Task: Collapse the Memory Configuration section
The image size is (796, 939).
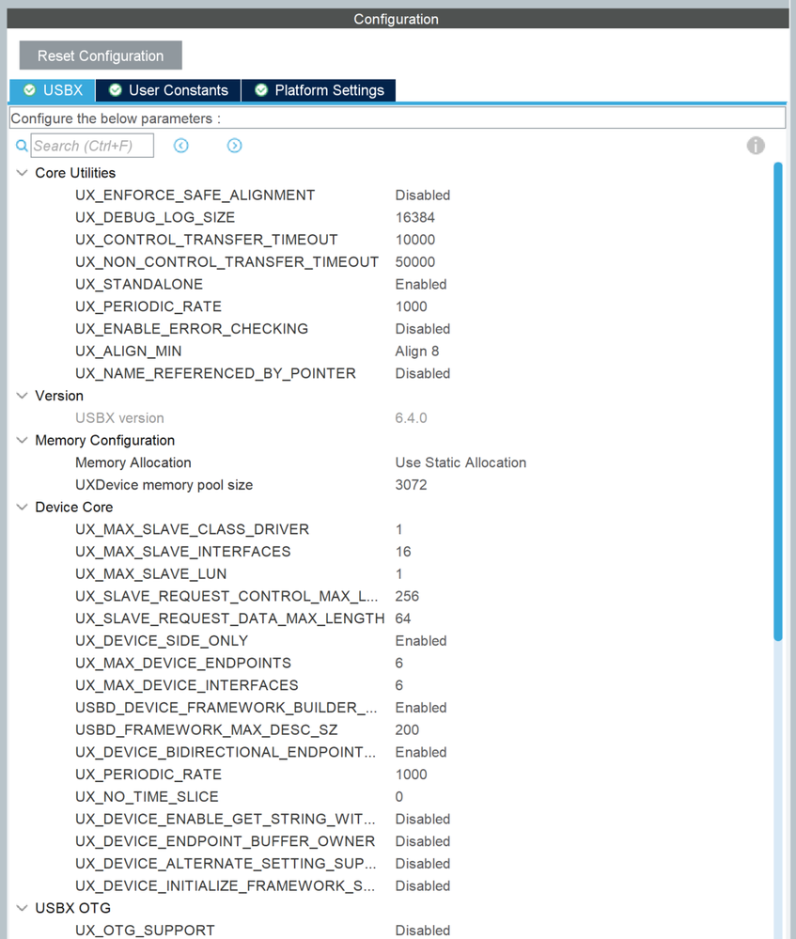Action: point(23,441)
